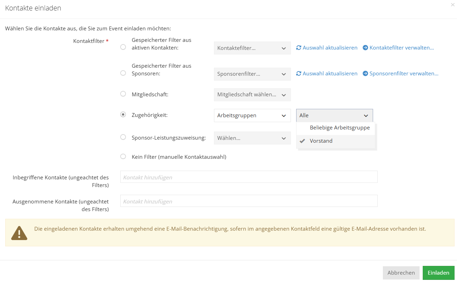
Task: Click the Abbrechen button
Action: (x=401, y=273)
